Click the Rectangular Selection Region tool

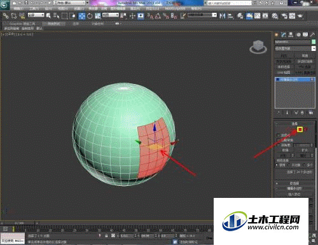pyautogui.click(x=64, y=16)
